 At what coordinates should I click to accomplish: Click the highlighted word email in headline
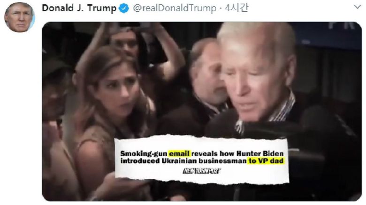pos(179,154)
